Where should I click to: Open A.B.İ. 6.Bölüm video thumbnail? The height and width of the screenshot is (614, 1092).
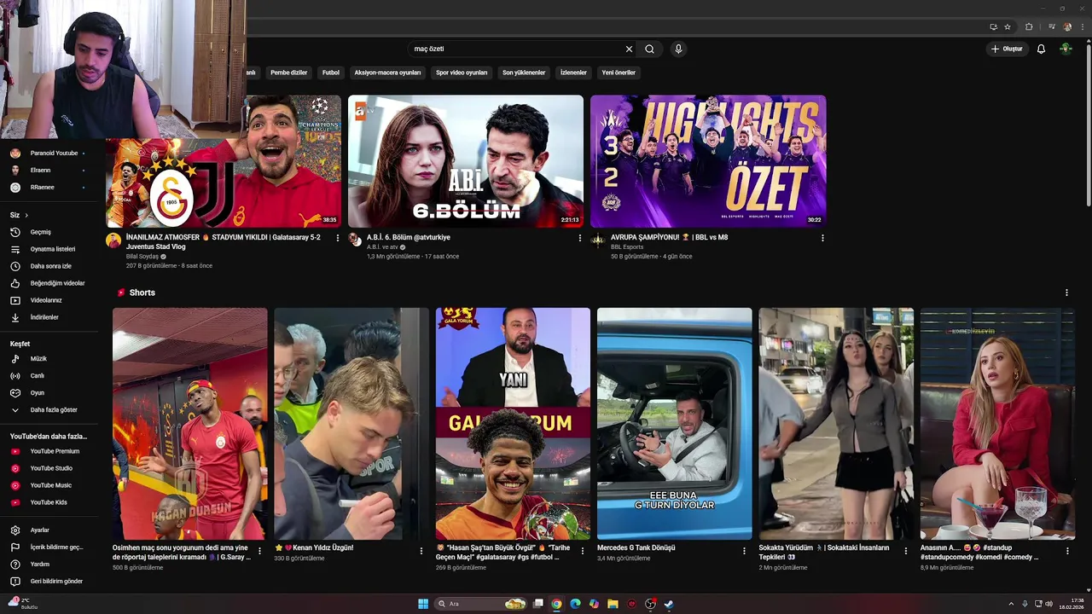tap(466, 161)
